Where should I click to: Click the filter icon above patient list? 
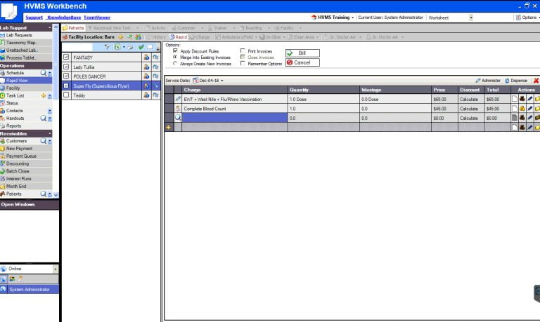(107, 46)
